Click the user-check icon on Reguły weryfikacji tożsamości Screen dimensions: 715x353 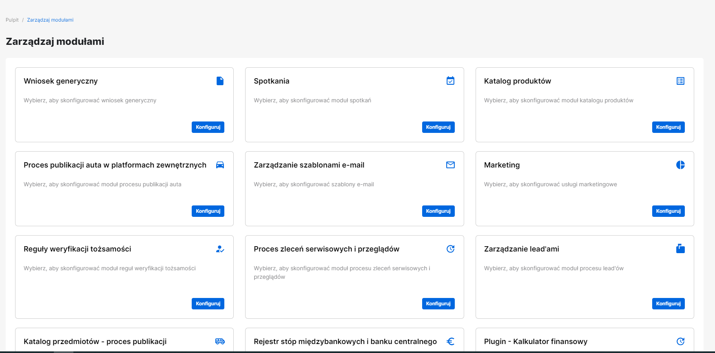point(220,249)
